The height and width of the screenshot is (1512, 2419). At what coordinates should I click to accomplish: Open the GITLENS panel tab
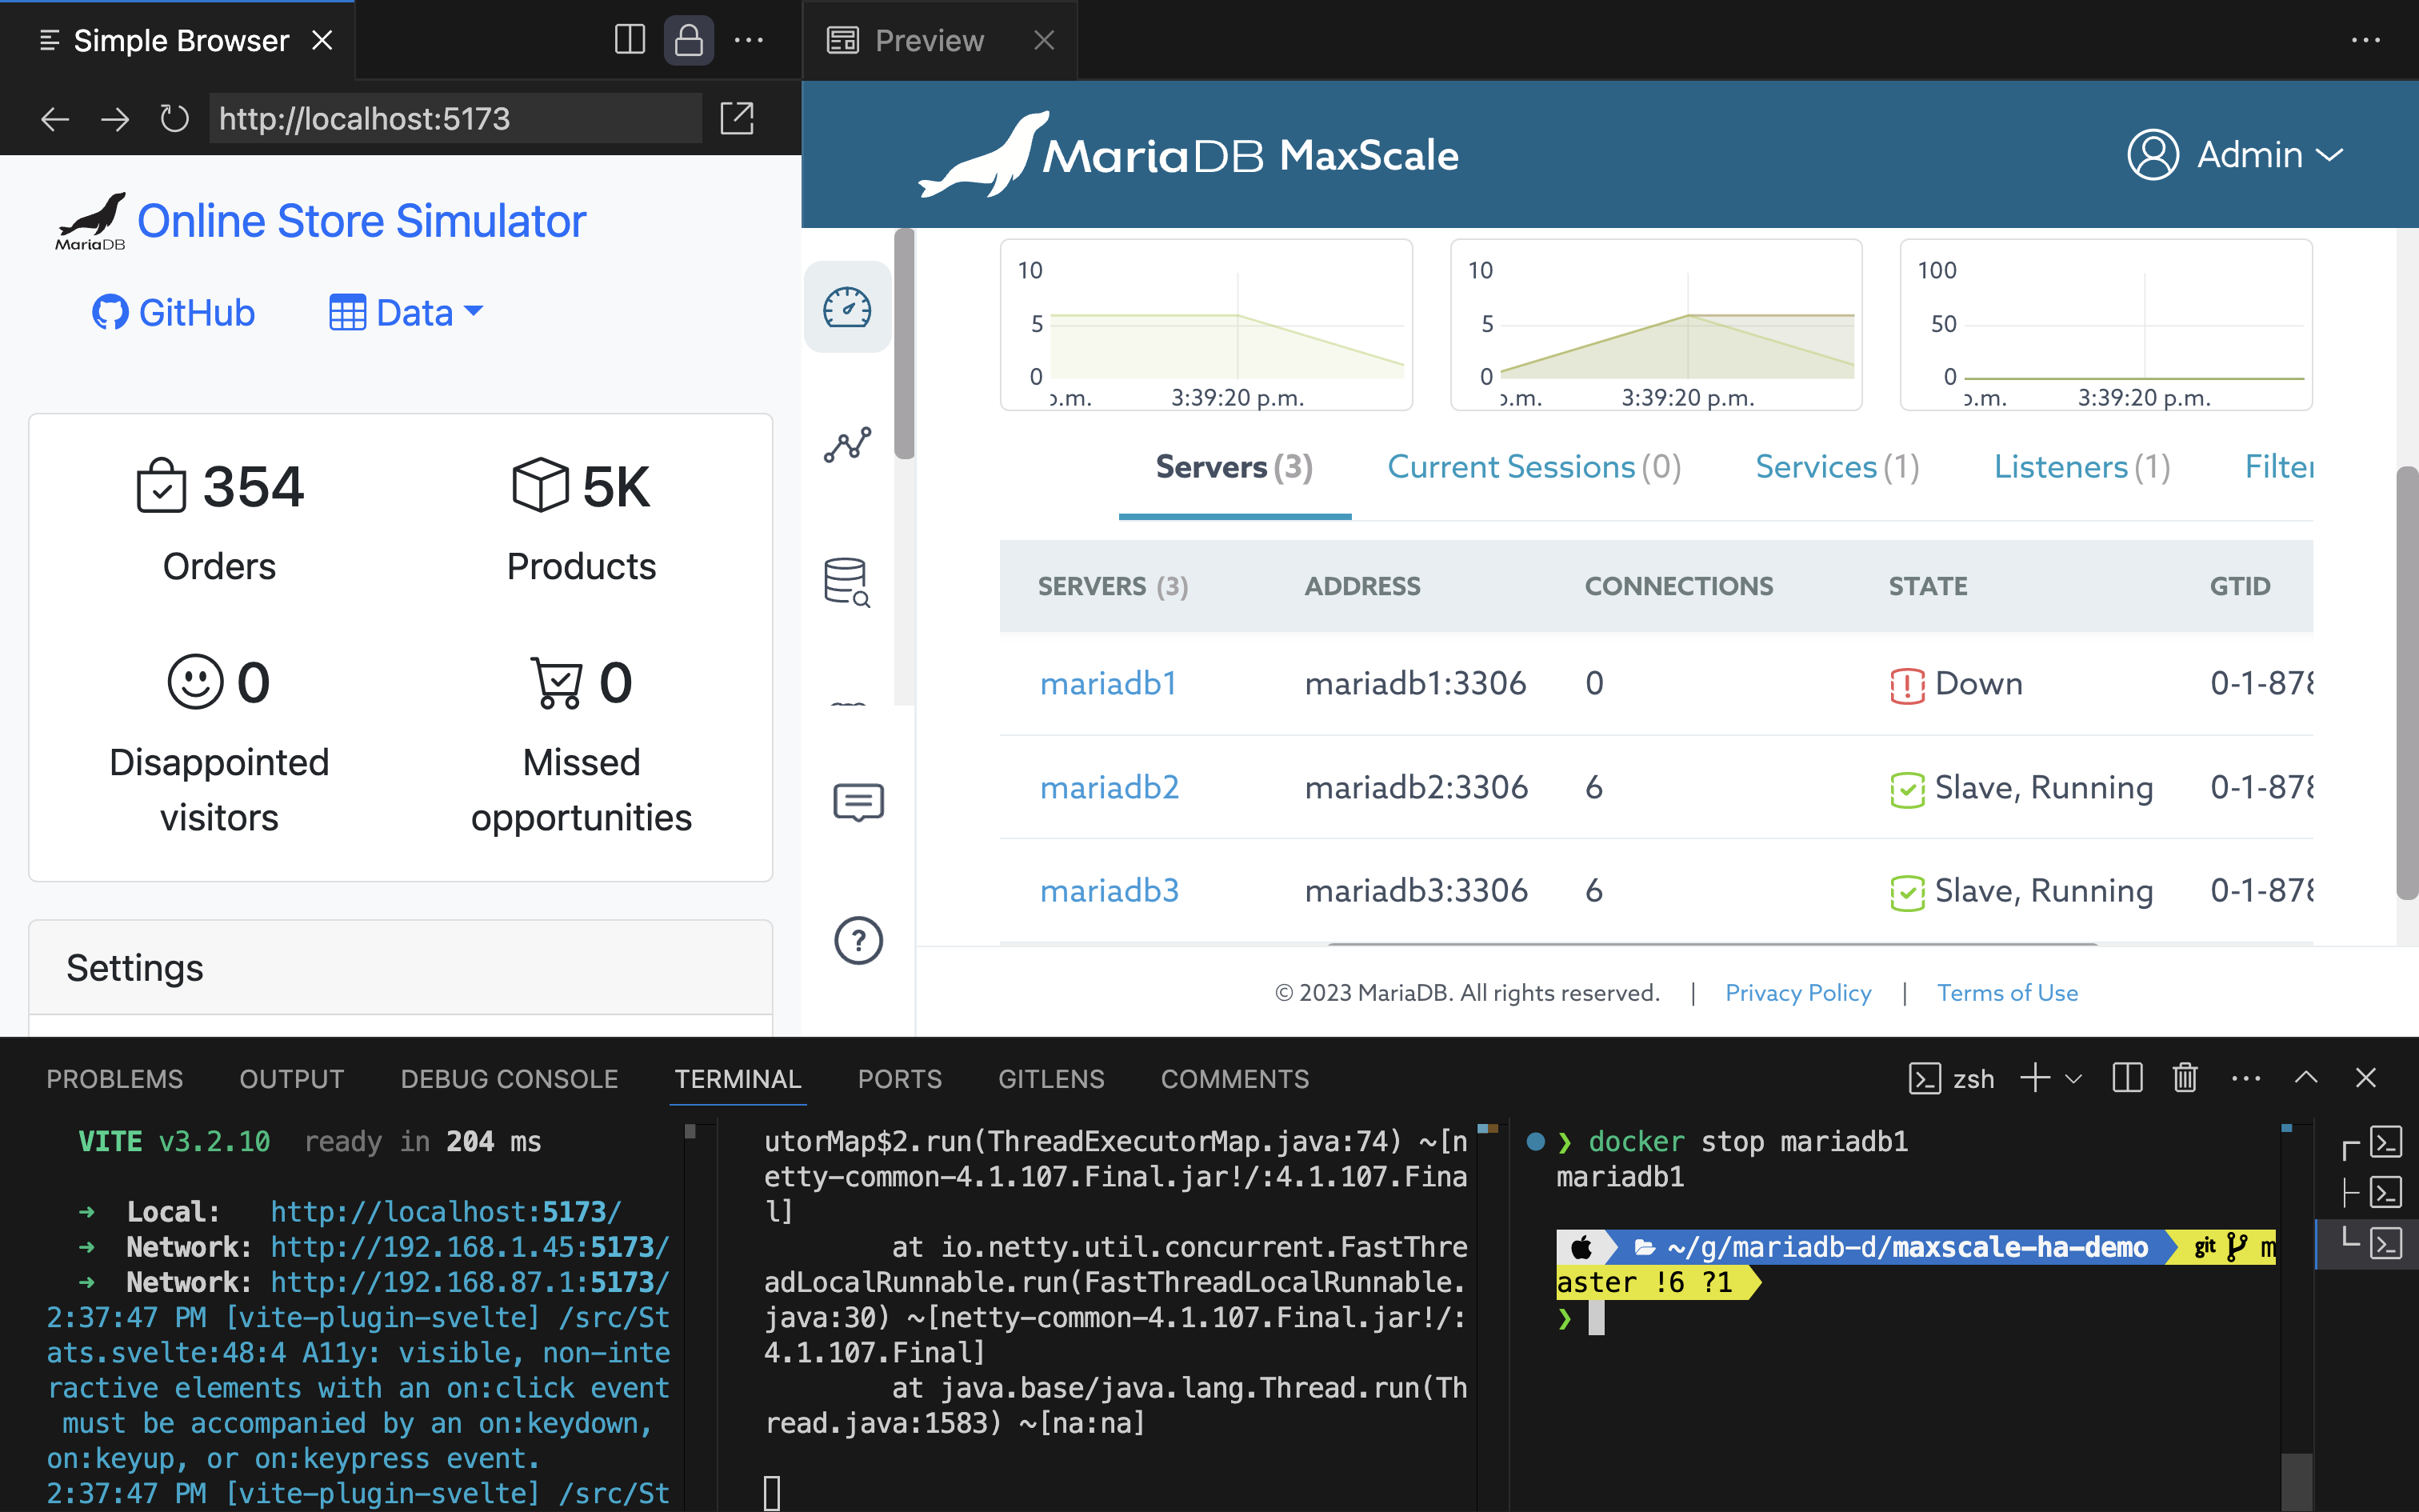coord(1052,1078)
